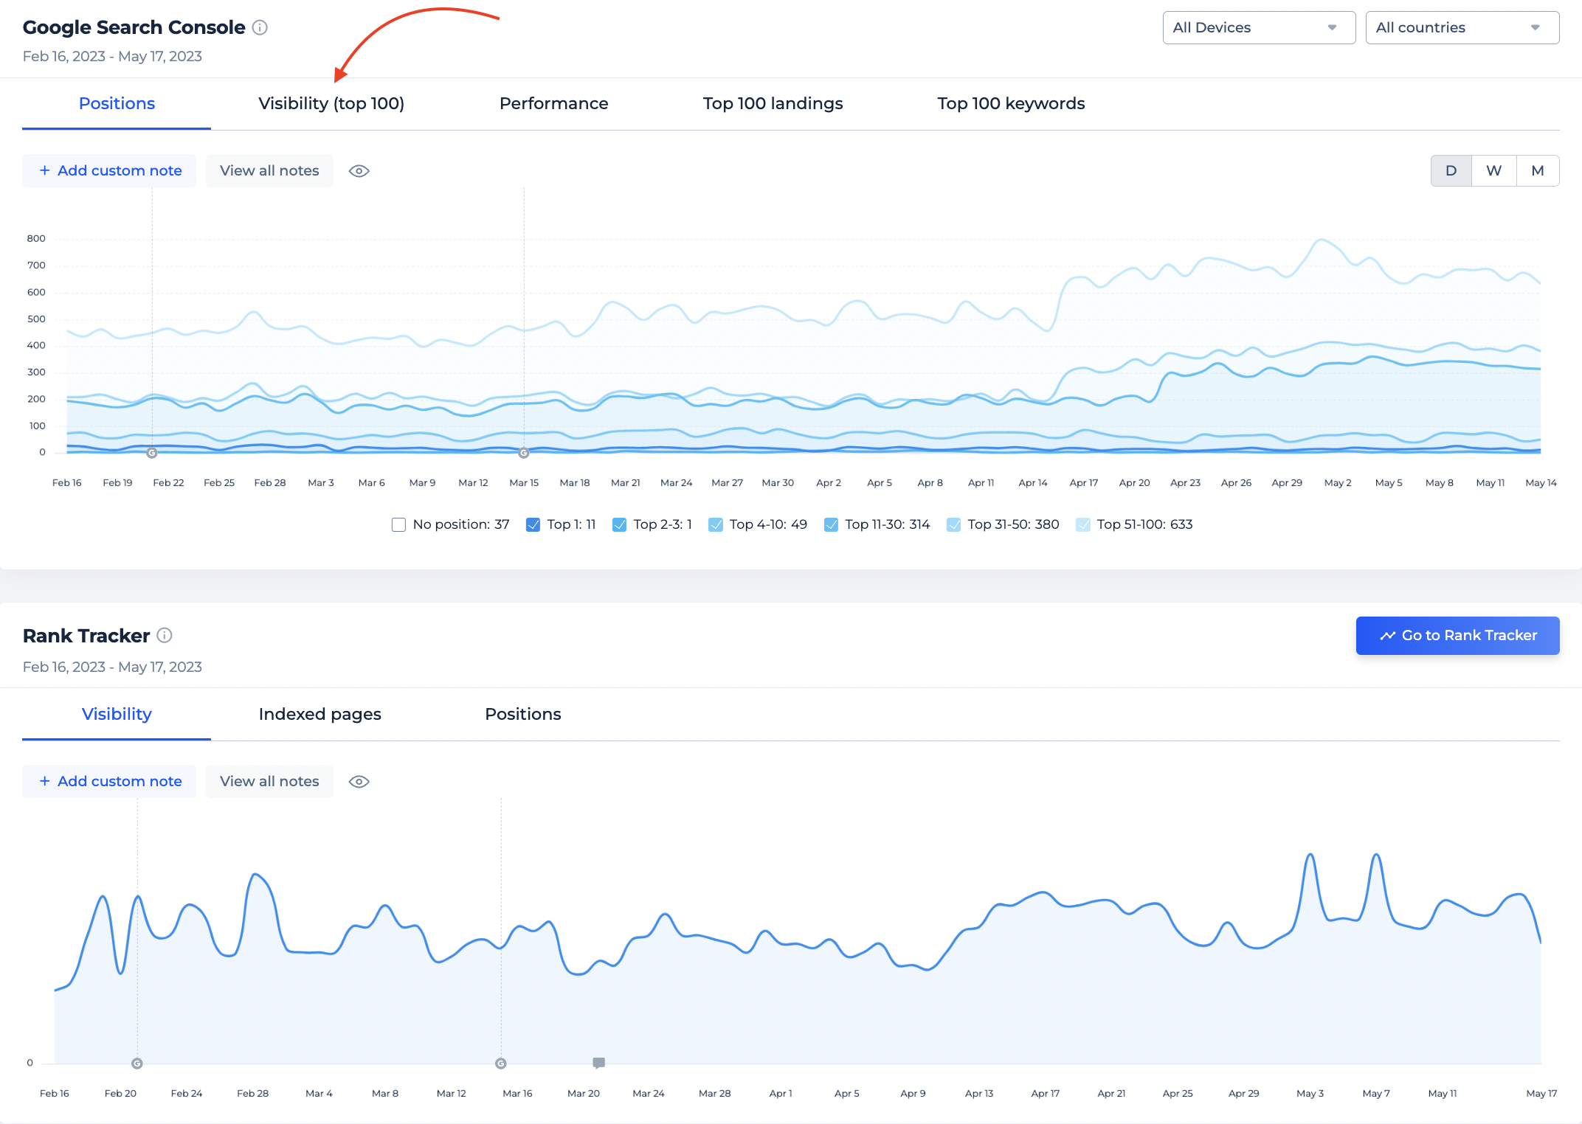Viewport: 1582px width, 1124px height.
Task: Click the Google update marker near Feb 21
Action: point(152,453)
